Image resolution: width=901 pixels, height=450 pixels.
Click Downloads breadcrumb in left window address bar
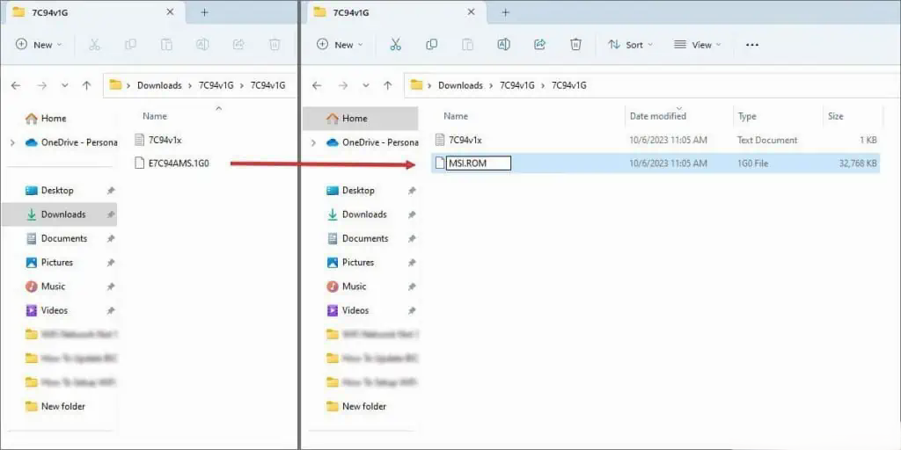click(x=159, y=85)
